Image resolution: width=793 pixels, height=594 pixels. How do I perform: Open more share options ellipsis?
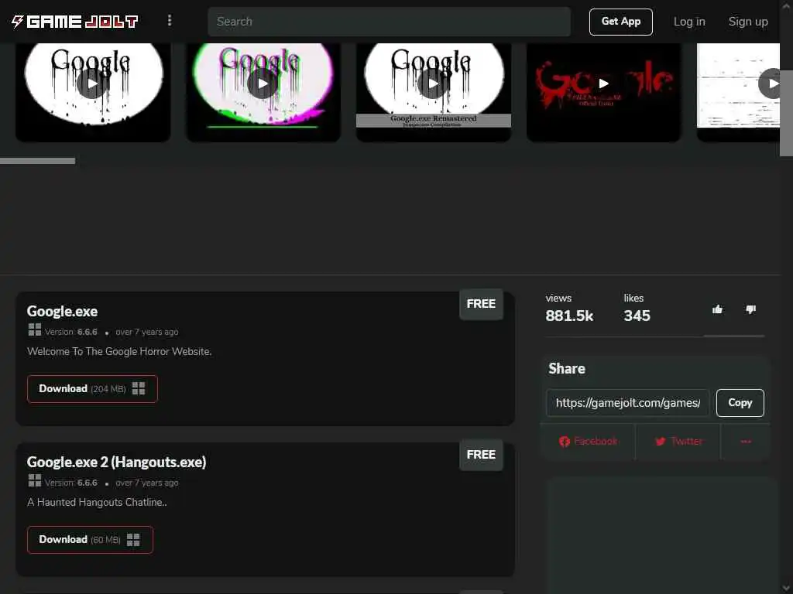tap(746, 442)
